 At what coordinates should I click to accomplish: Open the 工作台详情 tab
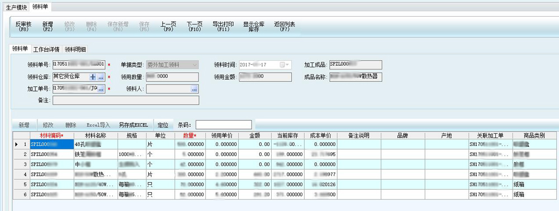point(47,50)
